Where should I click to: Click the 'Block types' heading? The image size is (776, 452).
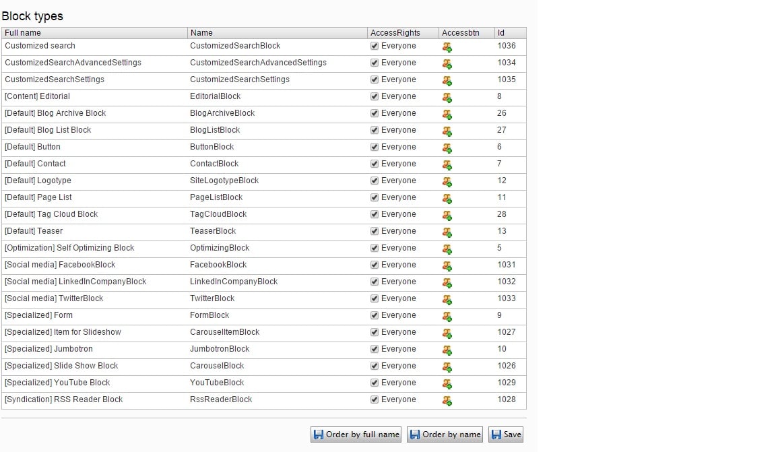point(32,16)
